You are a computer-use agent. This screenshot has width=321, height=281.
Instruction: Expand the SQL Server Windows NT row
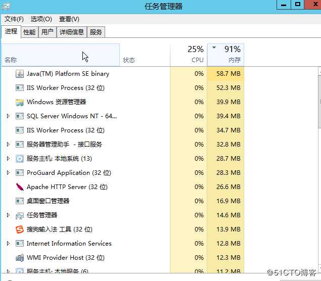tap(8, 116)
